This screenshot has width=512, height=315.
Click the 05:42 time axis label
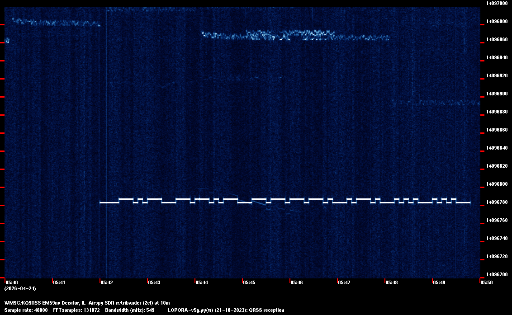click(x=106, y=282)
